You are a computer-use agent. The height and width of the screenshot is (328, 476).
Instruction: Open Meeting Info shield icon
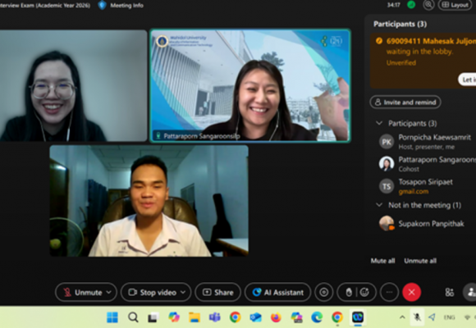(x=103, y=5)
